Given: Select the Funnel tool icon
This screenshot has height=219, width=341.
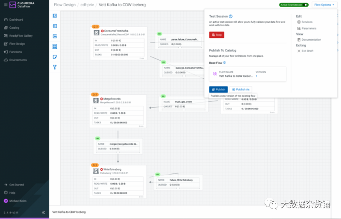Looking at the screenshot, I should 55,67.
